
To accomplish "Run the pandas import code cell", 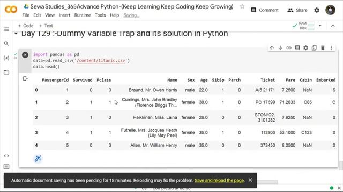I will point(25,55).
